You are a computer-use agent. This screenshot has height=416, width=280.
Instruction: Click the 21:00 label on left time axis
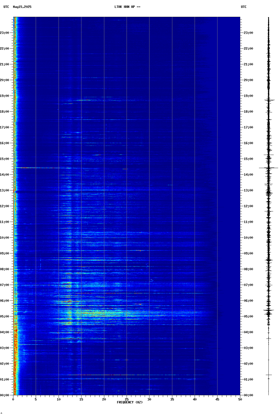4,64
